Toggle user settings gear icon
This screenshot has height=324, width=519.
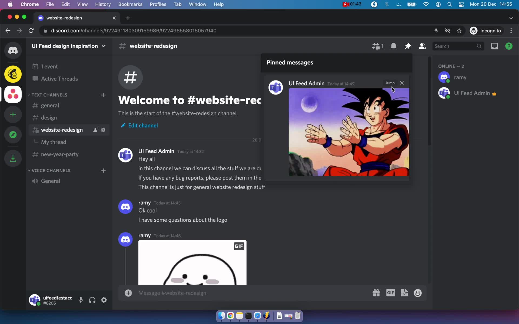tap(104, 300)
